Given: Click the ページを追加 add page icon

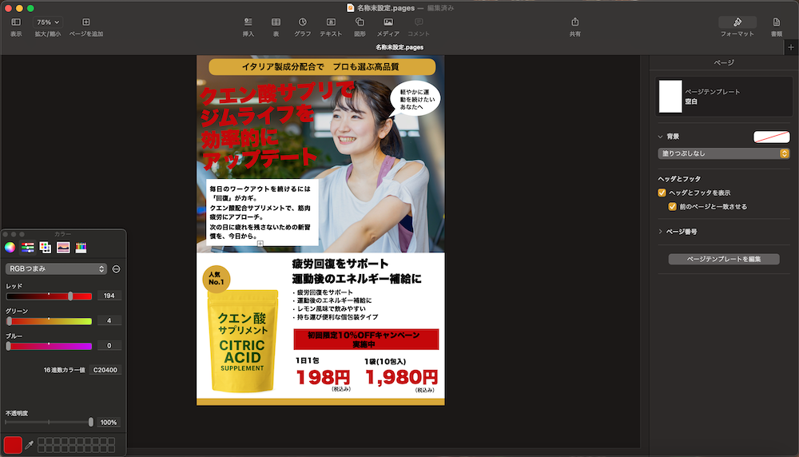Looking at the screenshot, I should point(86,22).
